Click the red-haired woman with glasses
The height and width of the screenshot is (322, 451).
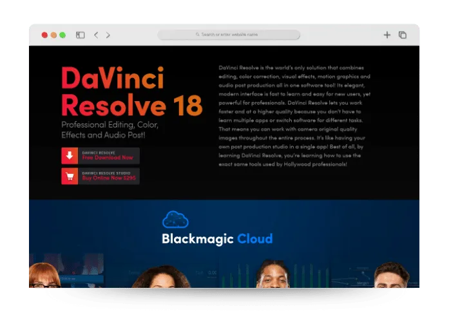click(x=44, y=276)
